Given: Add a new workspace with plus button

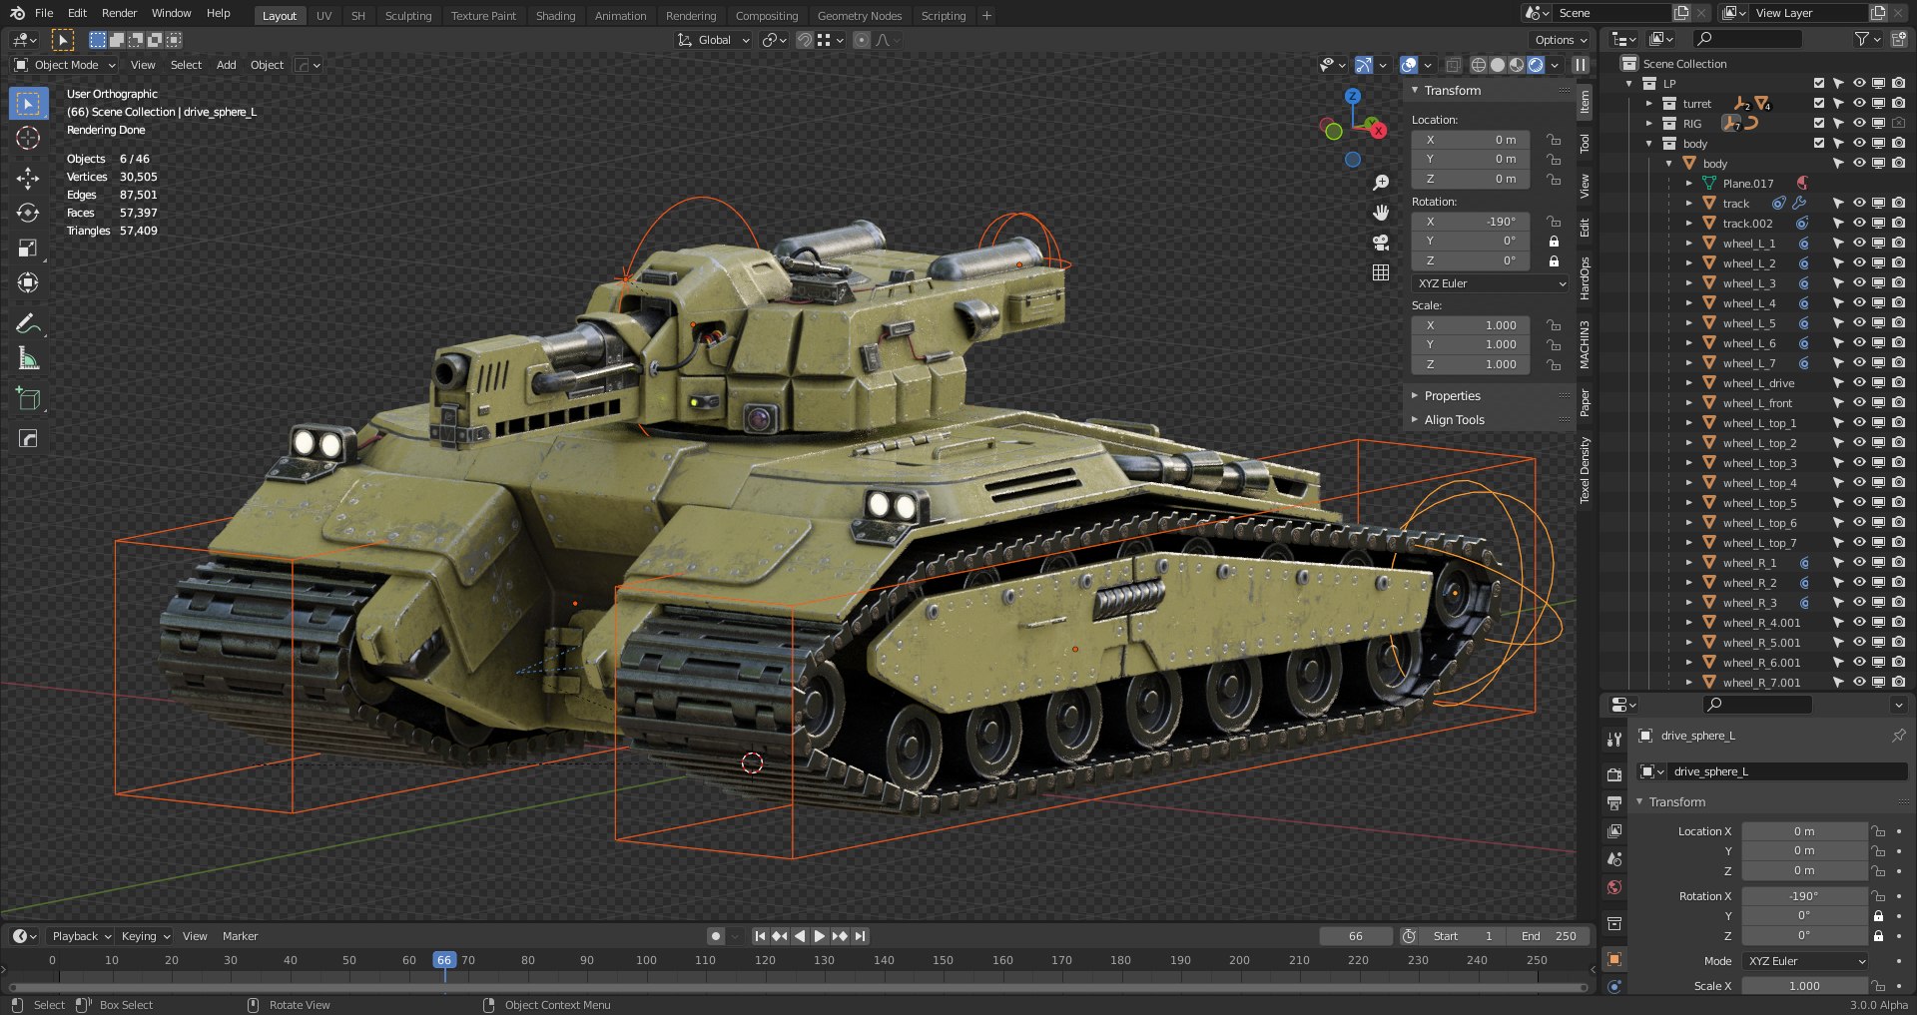Looking at the screenshot, I should (986, 15).
